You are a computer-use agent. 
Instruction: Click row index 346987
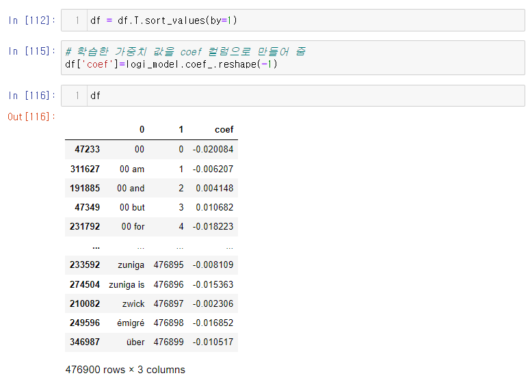[x=85, y=342]
